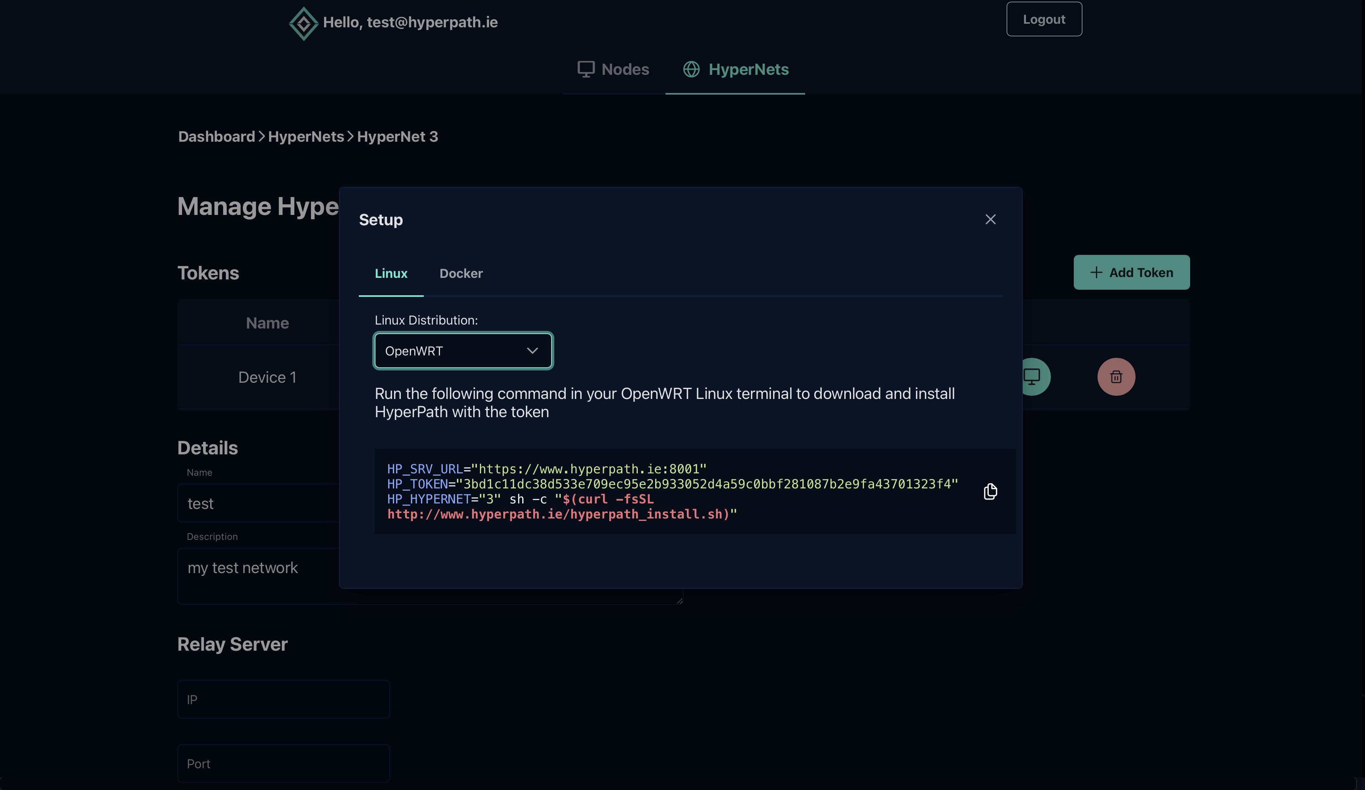The height and width of the screenshot is (790, 1365).
Task: Select the Linux tab
Action: [391, 273]
